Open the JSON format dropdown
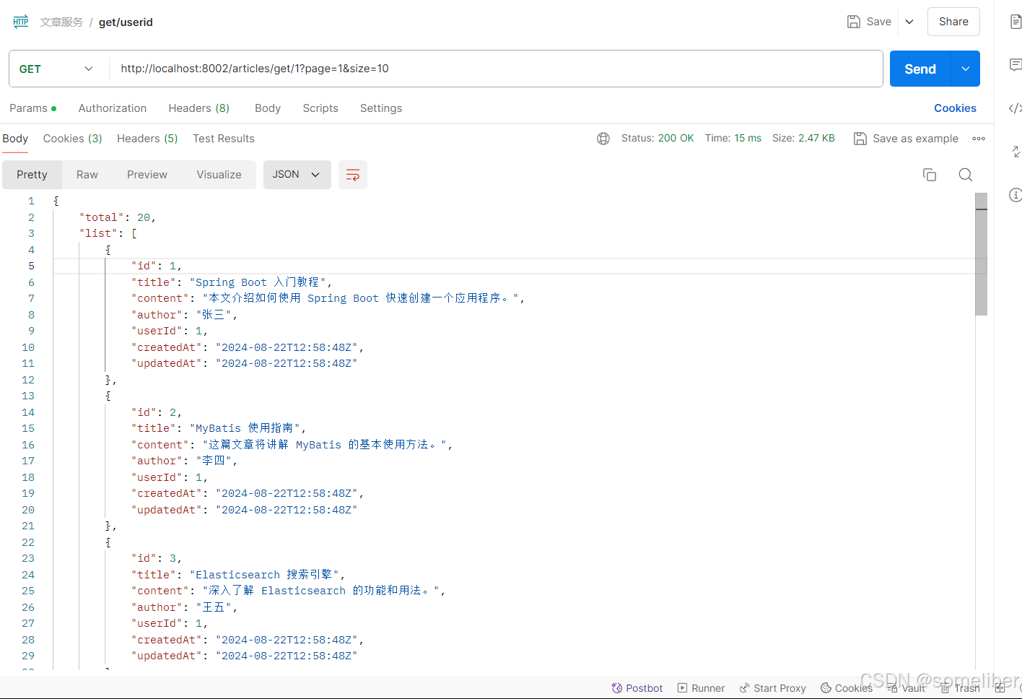 click(x=297, y=175)
